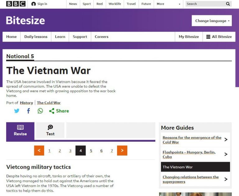Go to revision page 5

pos(91,151)
